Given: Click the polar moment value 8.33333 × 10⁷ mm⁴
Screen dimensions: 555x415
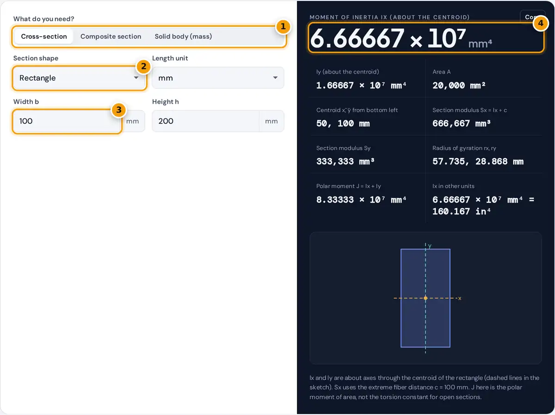Looking at the screenshot, I should click(x=361, y=200).
